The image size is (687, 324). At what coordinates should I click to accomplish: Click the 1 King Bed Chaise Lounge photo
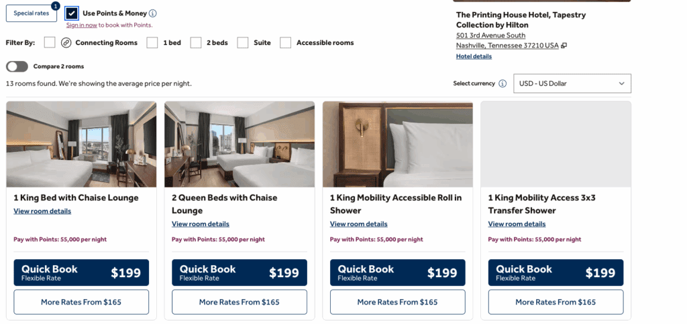[81, 144]
